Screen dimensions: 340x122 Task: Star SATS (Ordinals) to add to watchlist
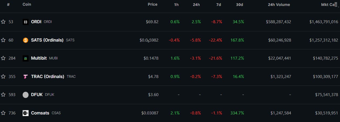click(3, 40)
